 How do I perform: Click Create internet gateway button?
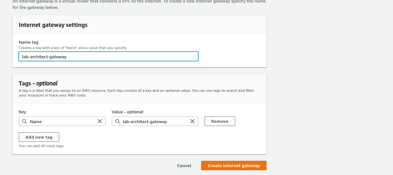pyautogui.click(x=234, y=166)
